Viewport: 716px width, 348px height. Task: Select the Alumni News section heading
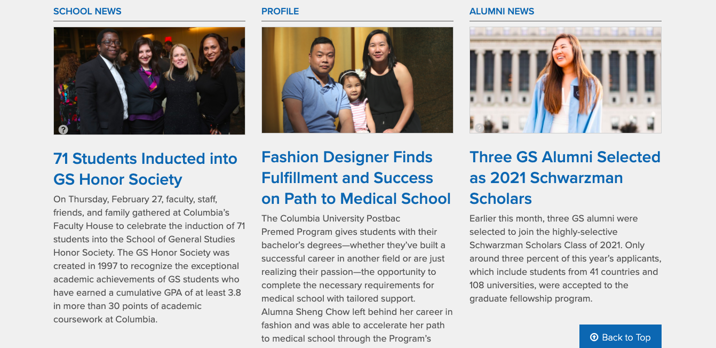tap(502, 11)
